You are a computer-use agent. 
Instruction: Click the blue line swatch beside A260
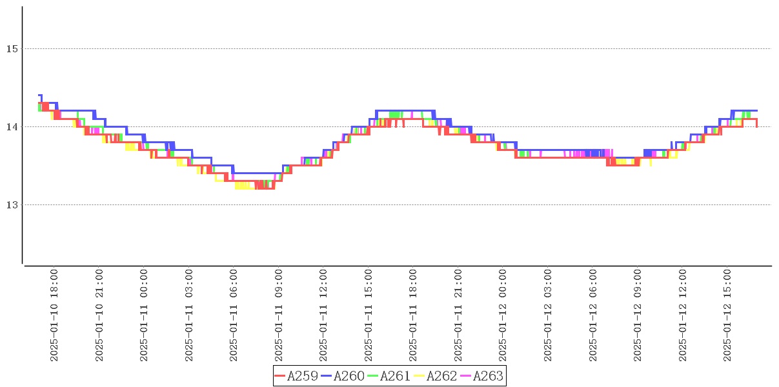(x=327, y=376)
